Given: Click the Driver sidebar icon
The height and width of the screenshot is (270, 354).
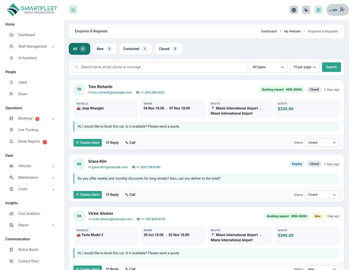Looking at the screenshot, I should click(11, 94).
